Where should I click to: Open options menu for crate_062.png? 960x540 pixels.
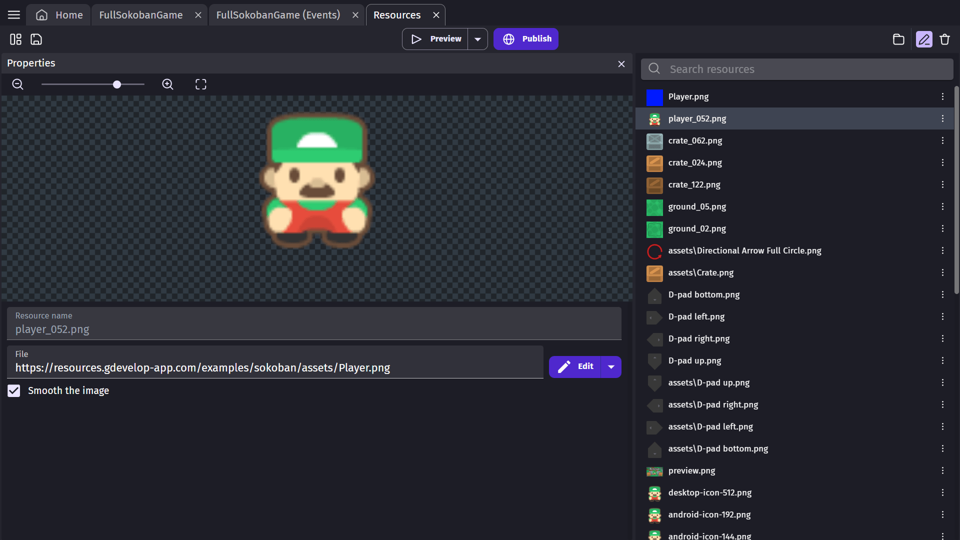click(x=942, y=140)
